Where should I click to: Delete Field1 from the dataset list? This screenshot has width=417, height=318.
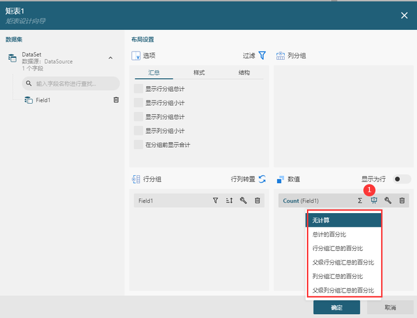(x=116, y=100)
